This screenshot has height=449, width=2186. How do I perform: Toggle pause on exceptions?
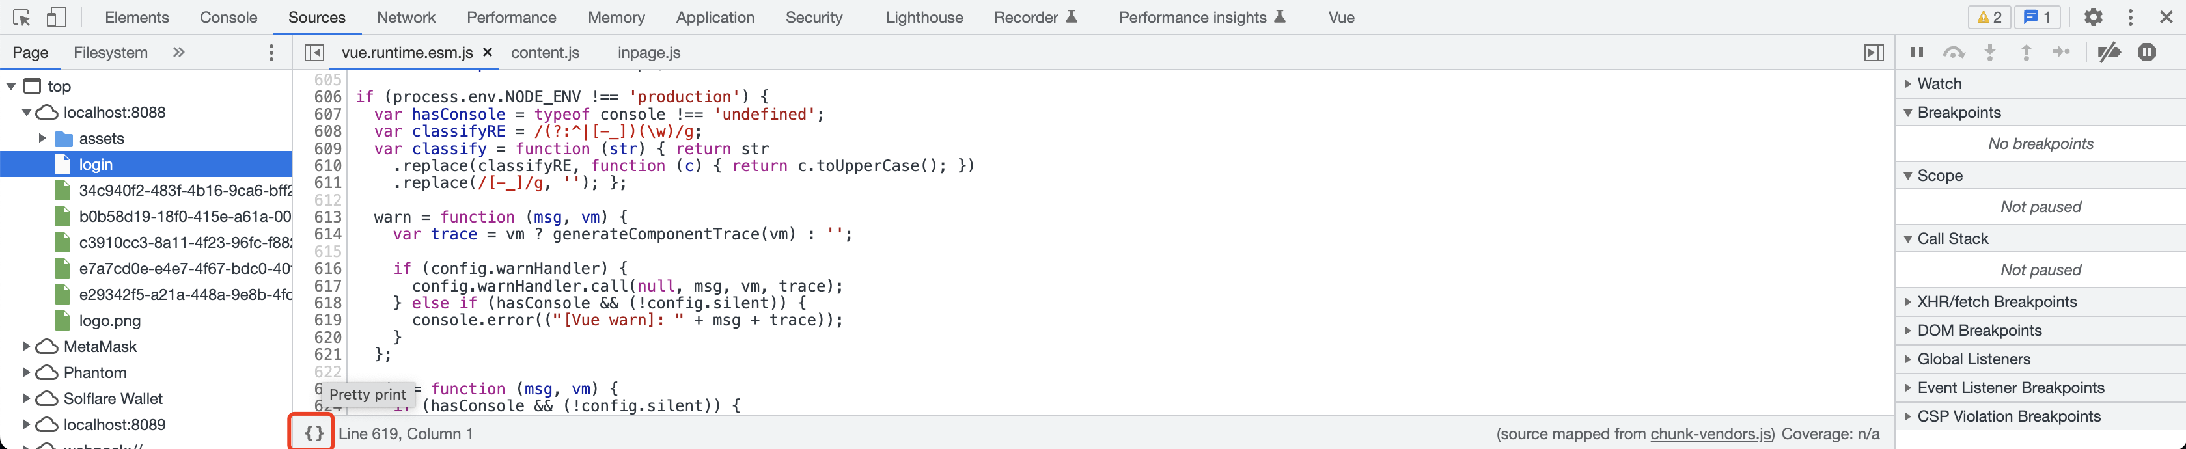pos(2147,53)
